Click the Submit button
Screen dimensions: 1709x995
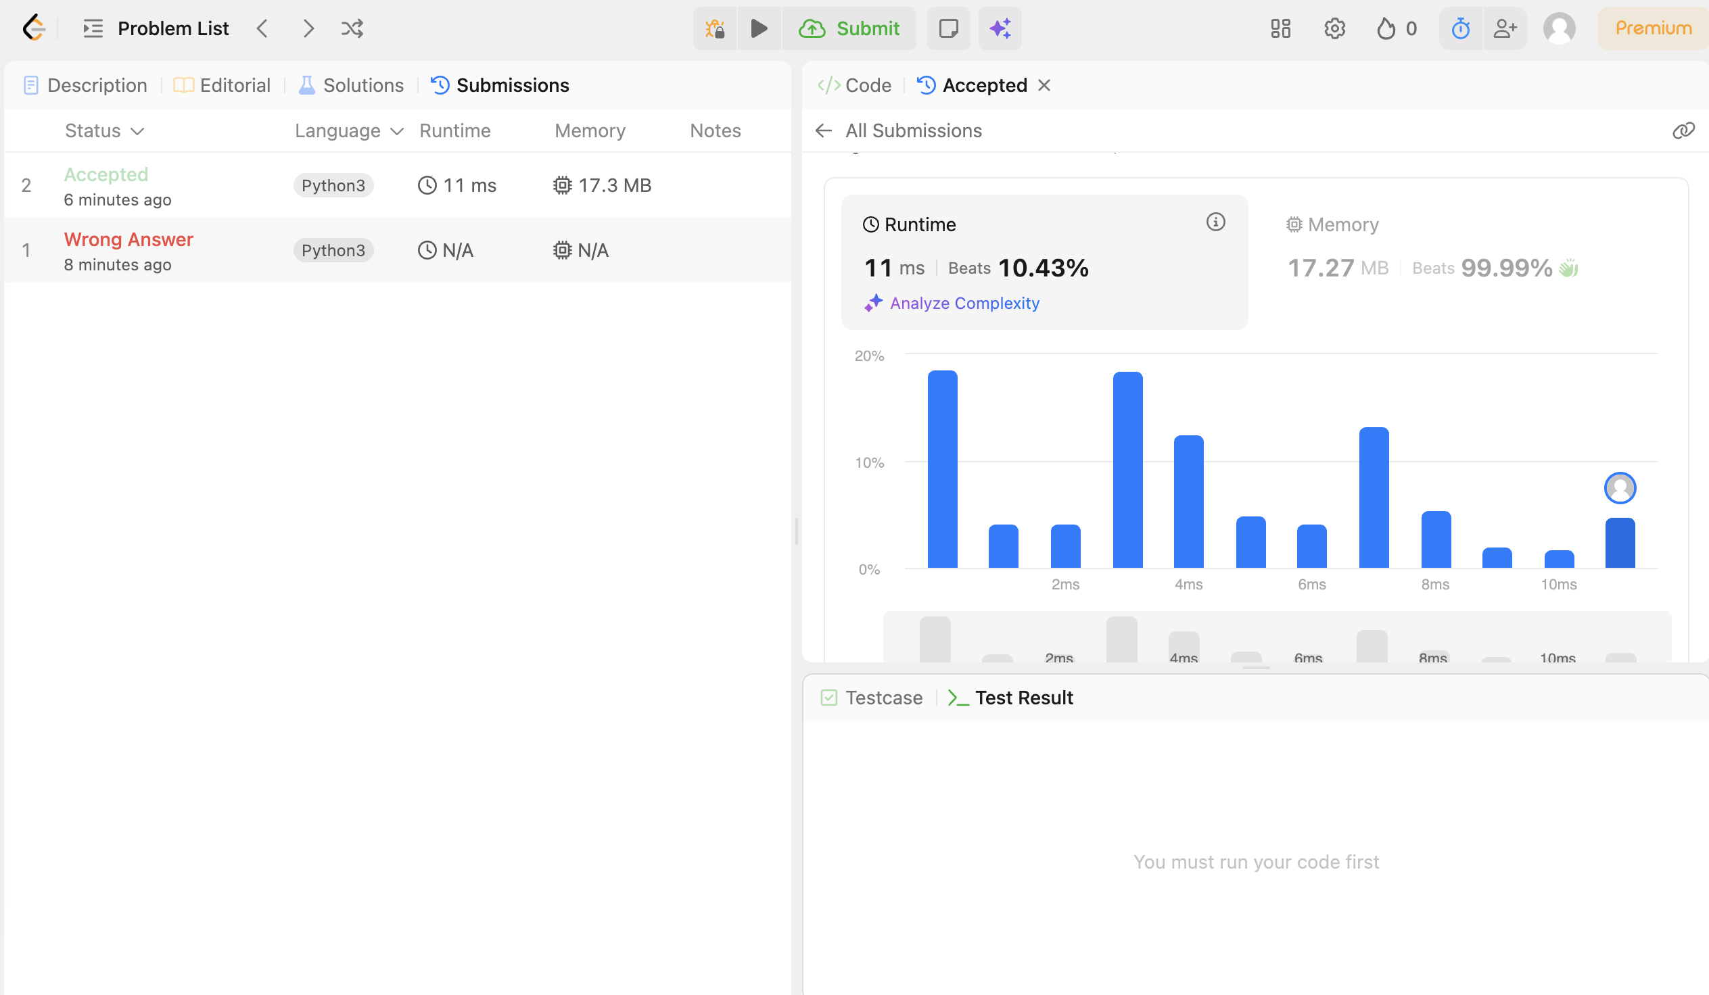point(849,28)
